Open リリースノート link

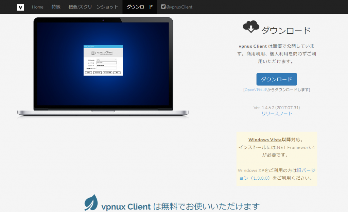pyautogui.click(x=277, y=114)
